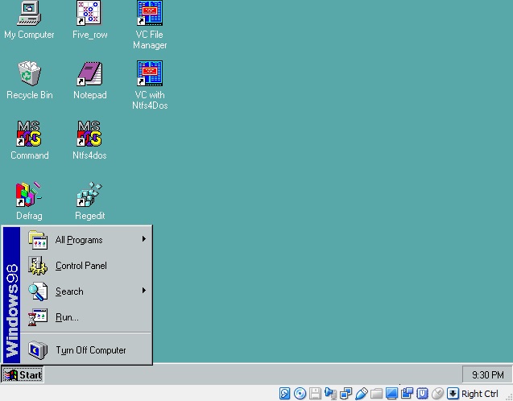The image size is (513, 401).
Task: Click the CPU chip status icon
Action: click(x=422, y=393)
